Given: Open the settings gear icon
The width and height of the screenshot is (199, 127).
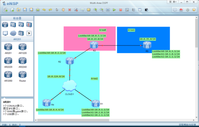Looking at the screenshot, I should tap(188, 10).
